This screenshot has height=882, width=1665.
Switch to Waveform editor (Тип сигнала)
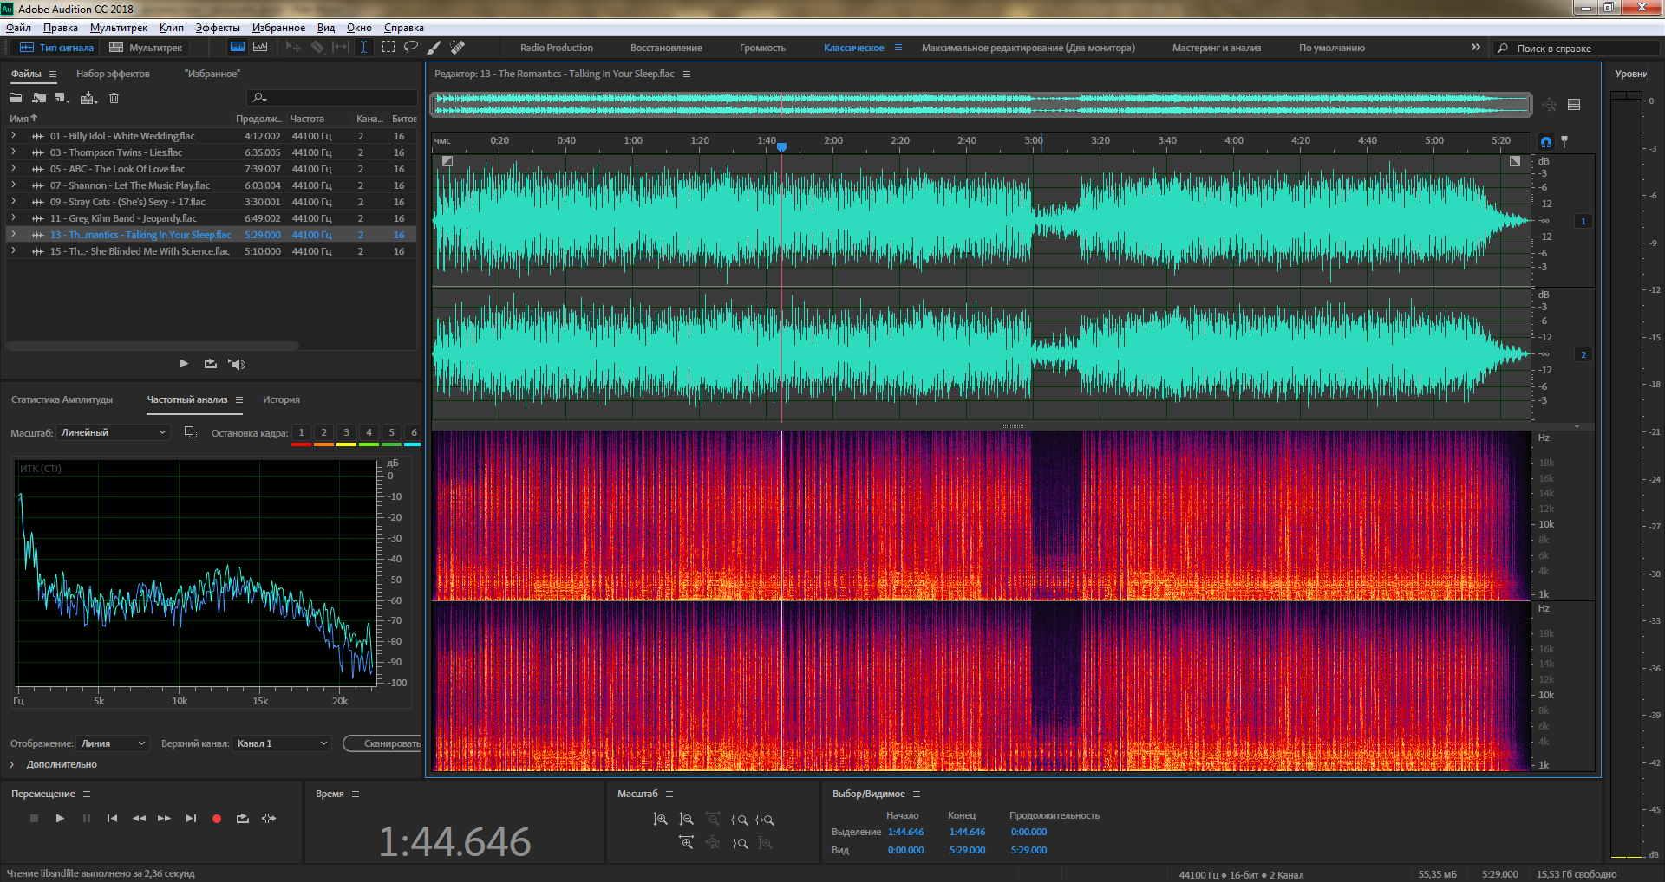(x=56, y=48)
